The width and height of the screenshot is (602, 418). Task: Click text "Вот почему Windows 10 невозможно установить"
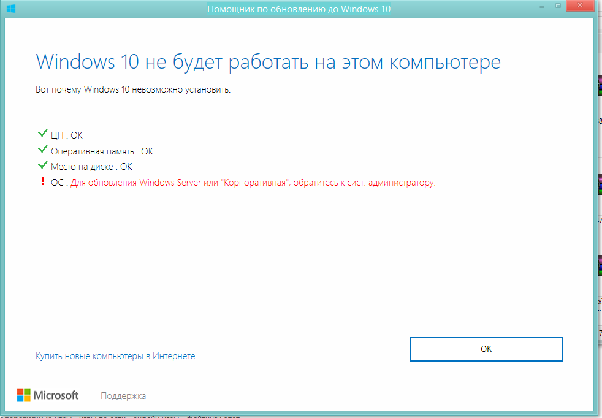pos(133,90)
